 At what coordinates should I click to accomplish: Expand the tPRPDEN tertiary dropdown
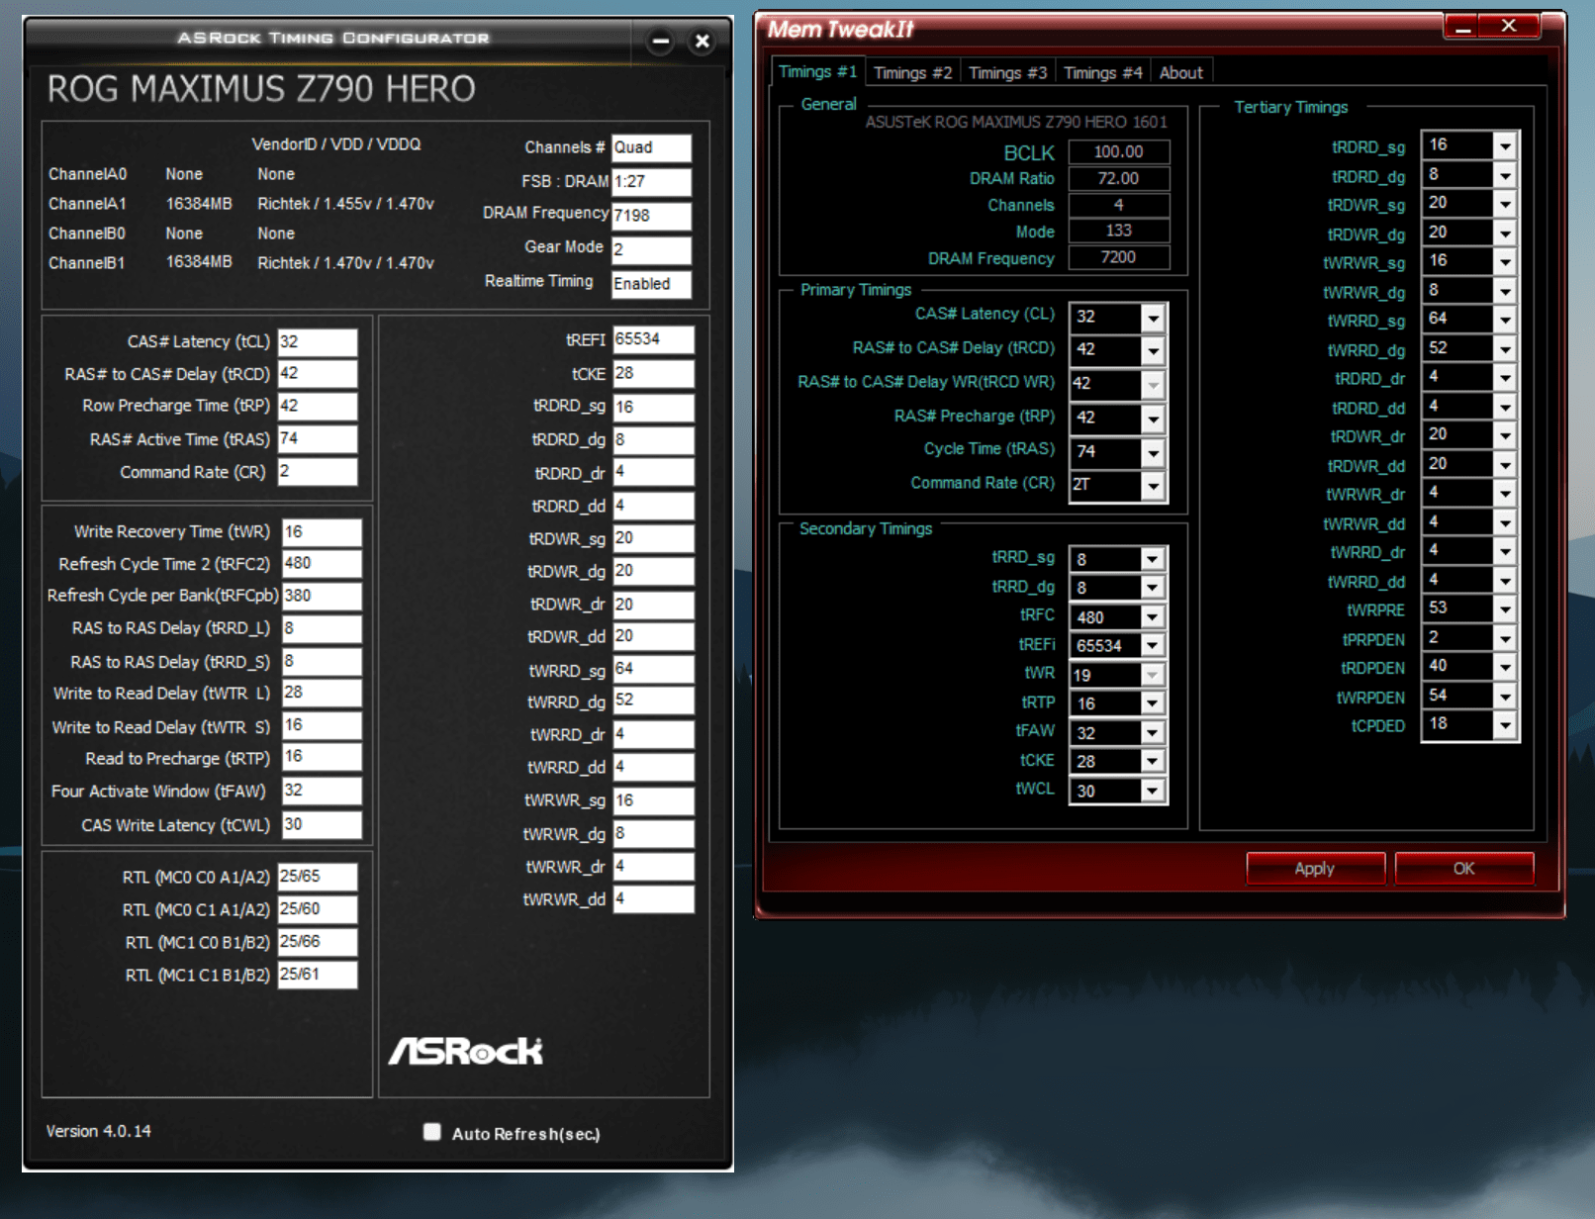1505,639
